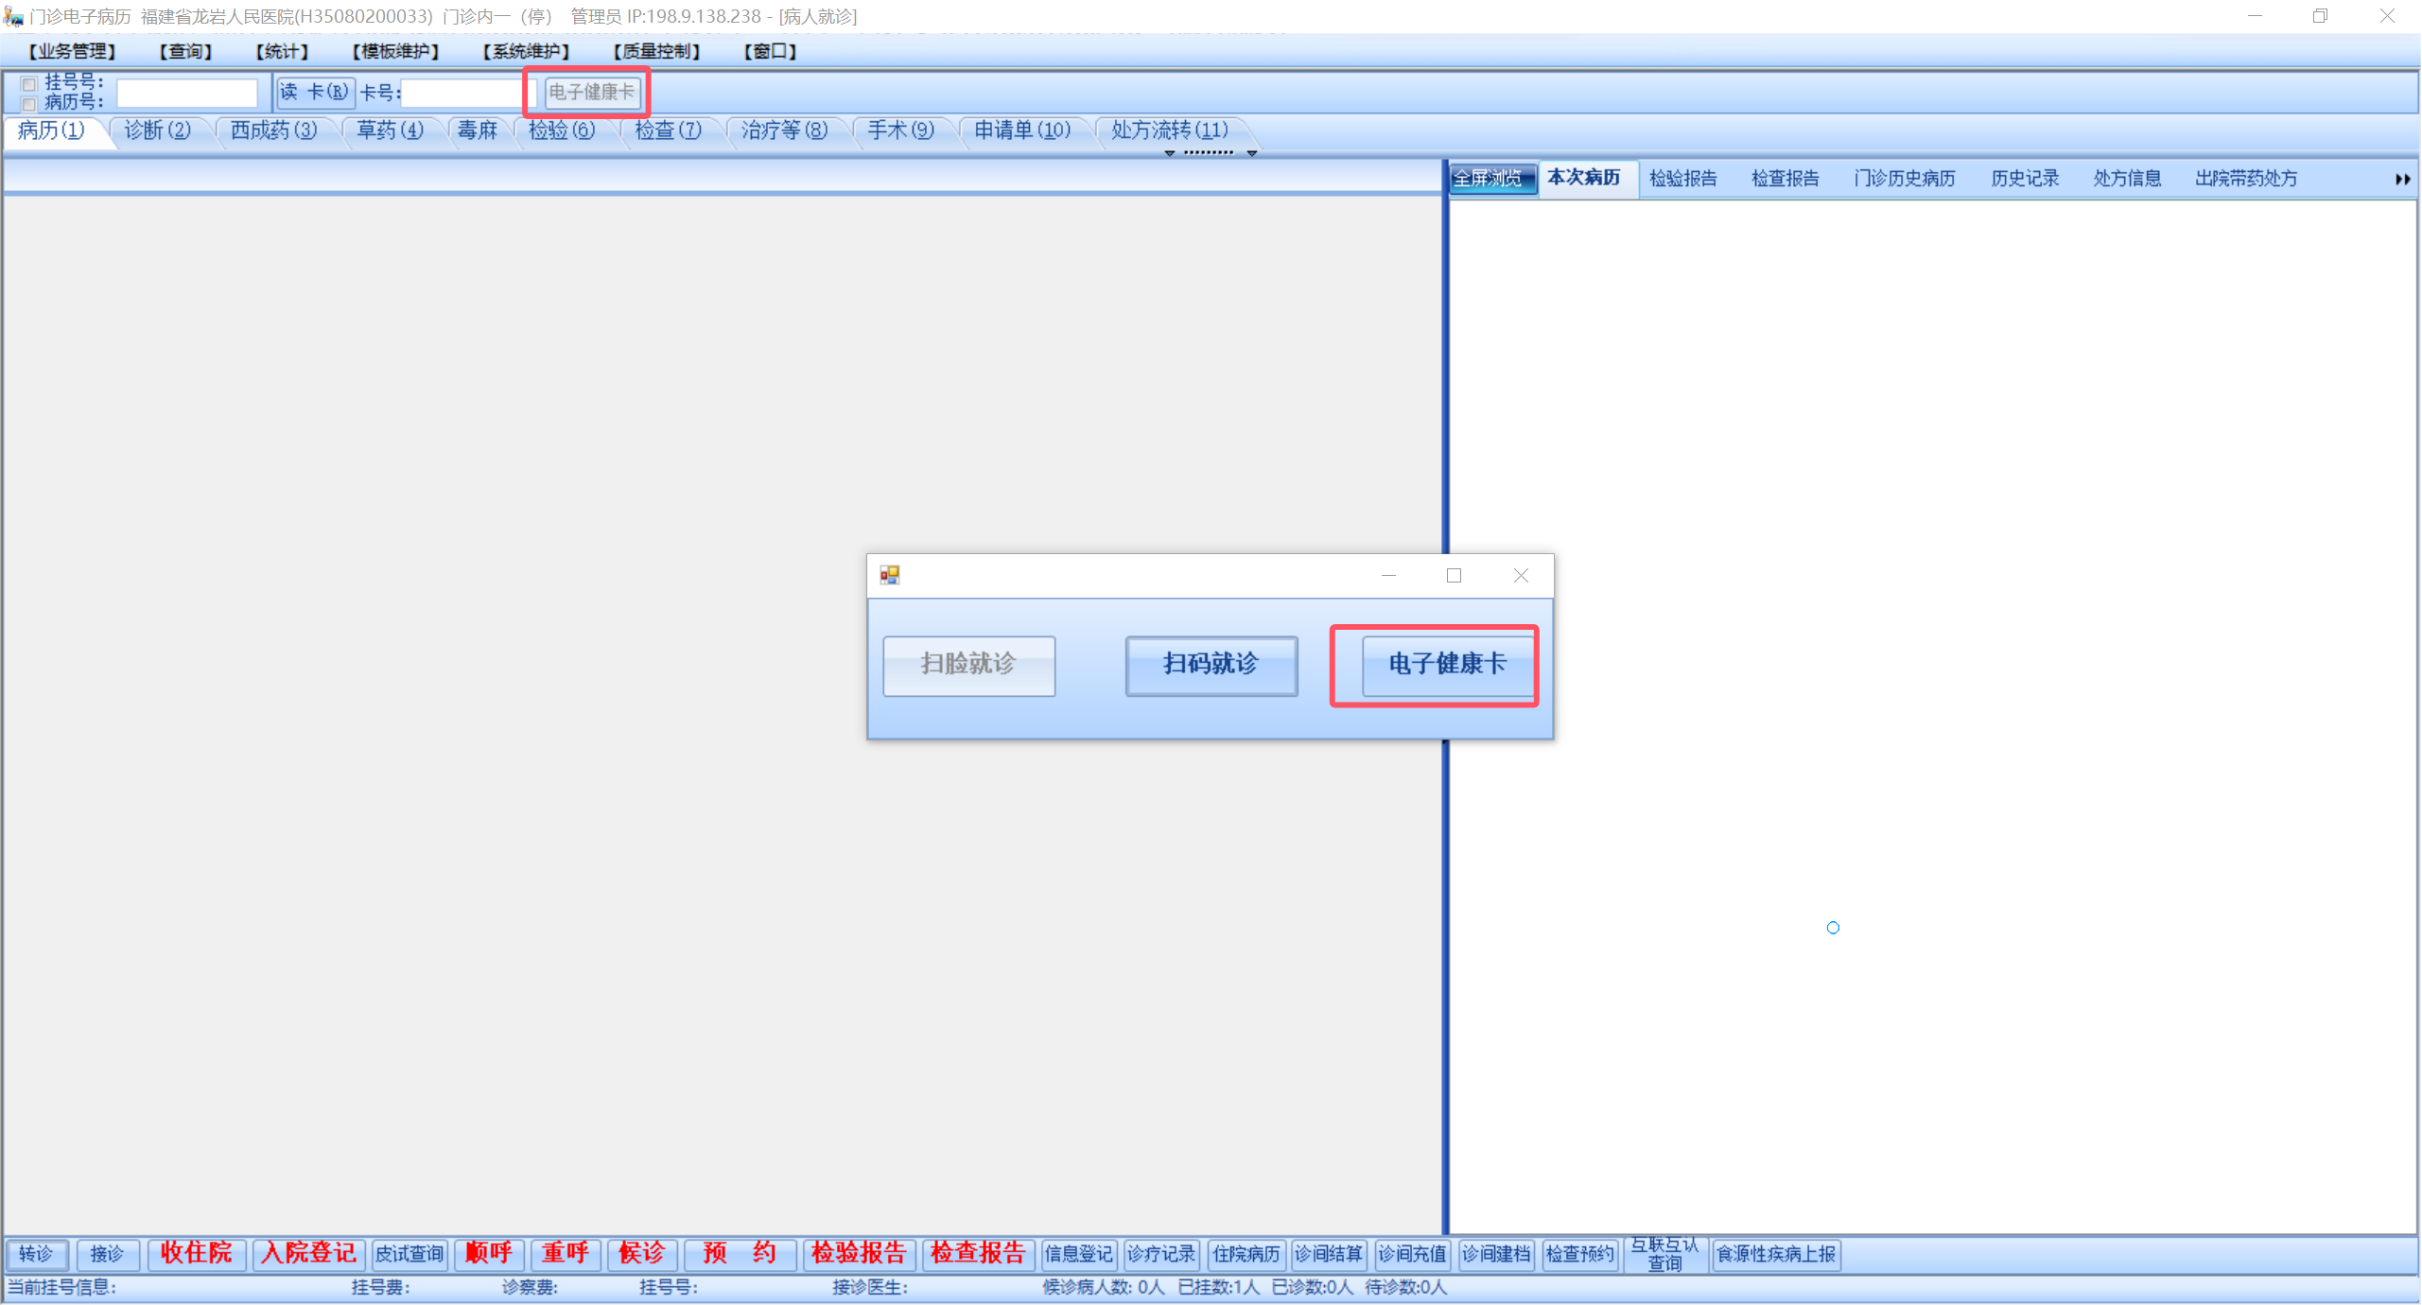Enable the 病历号 checkbox
2422x1305 pixels.
click(29, 103)
